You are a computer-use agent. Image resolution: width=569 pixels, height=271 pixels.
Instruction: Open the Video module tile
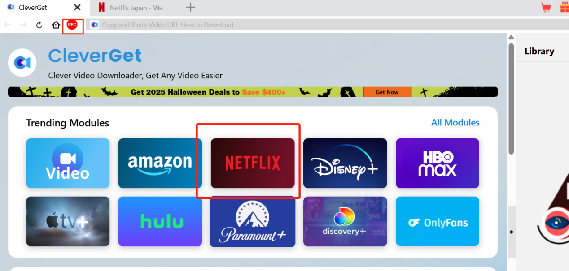coord(68,163)
